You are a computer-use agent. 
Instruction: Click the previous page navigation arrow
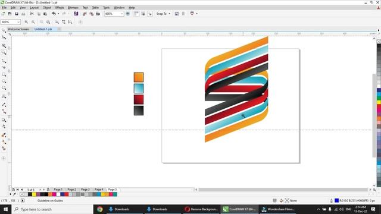tap(22, 190)
